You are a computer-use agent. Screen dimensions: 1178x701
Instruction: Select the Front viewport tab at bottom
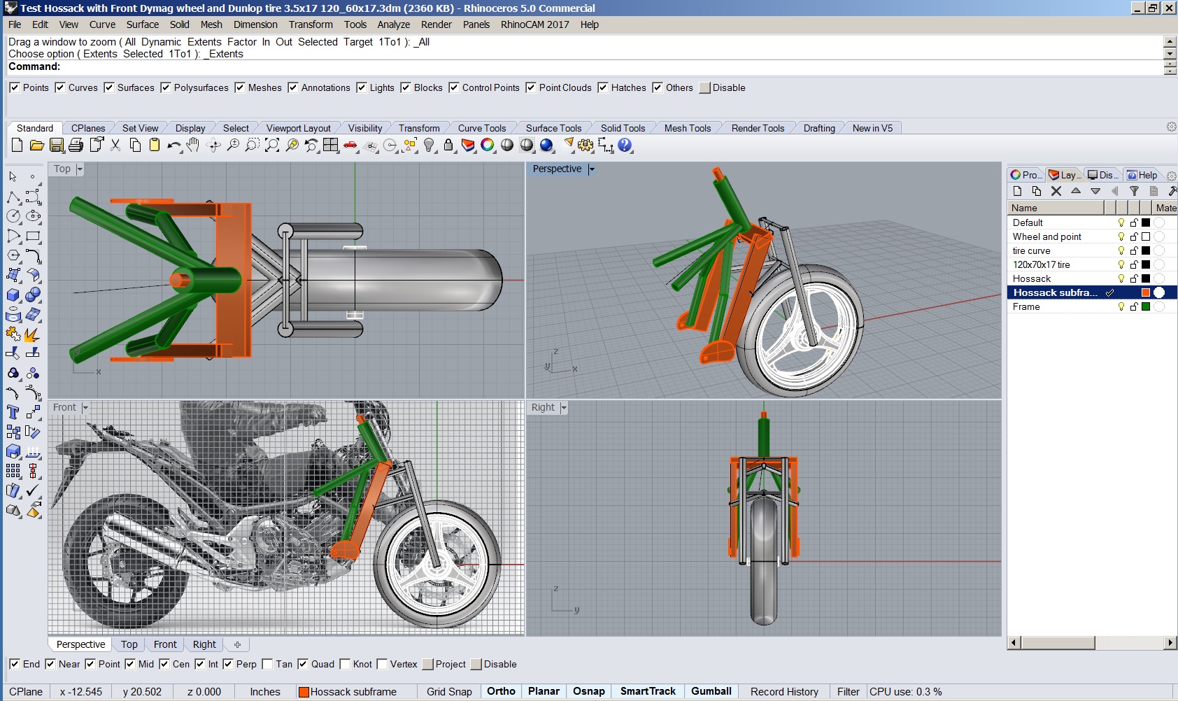165,644
